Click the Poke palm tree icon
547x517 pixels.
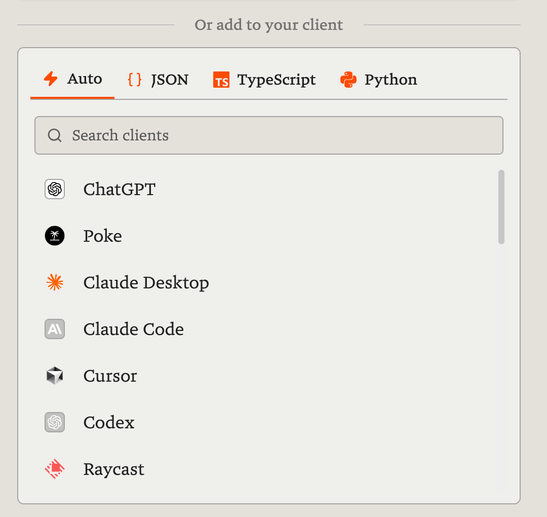[x=55, y=236]
